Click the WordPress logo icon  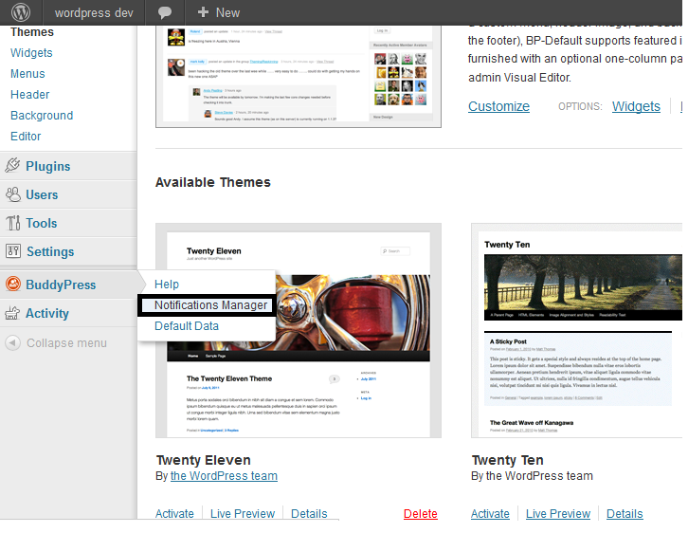pos(21,12)
